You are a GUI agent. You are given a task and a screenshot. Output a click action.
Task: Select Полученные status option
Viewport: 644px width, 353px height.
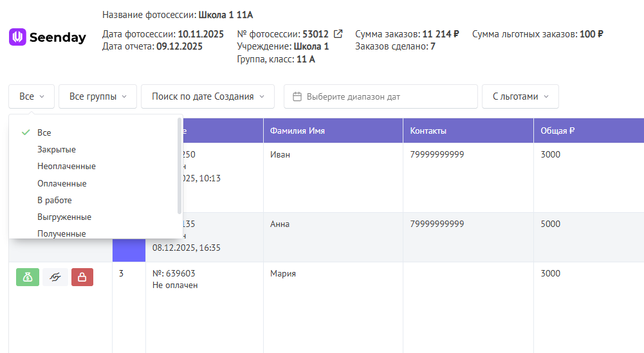[62, 233]
